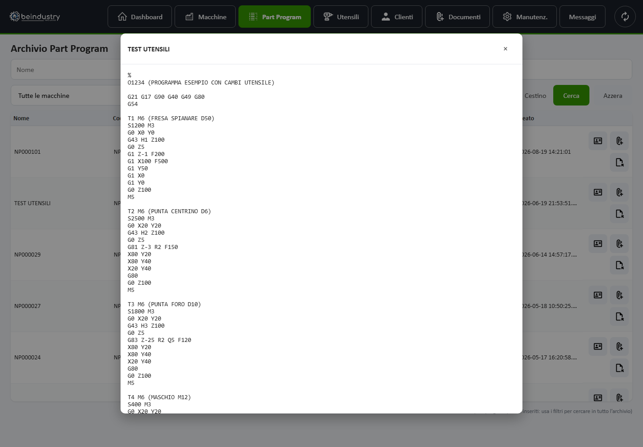The image size is (643, 447).
Task: Open the Utensili tab
Action: click(341, 17)
